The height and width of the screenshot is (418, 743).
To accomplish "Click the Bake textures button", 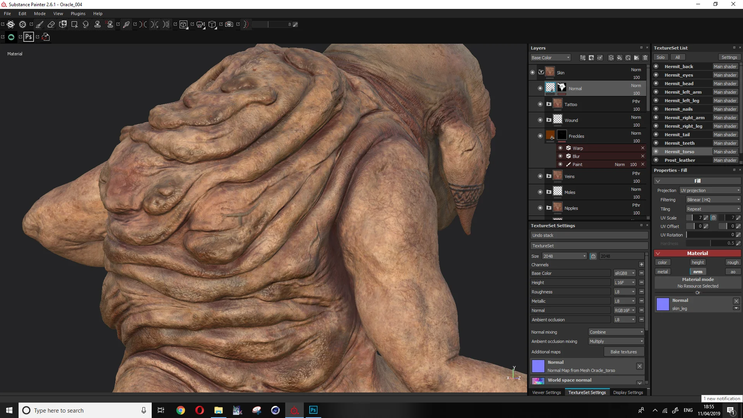I will [x=623, y=352].
